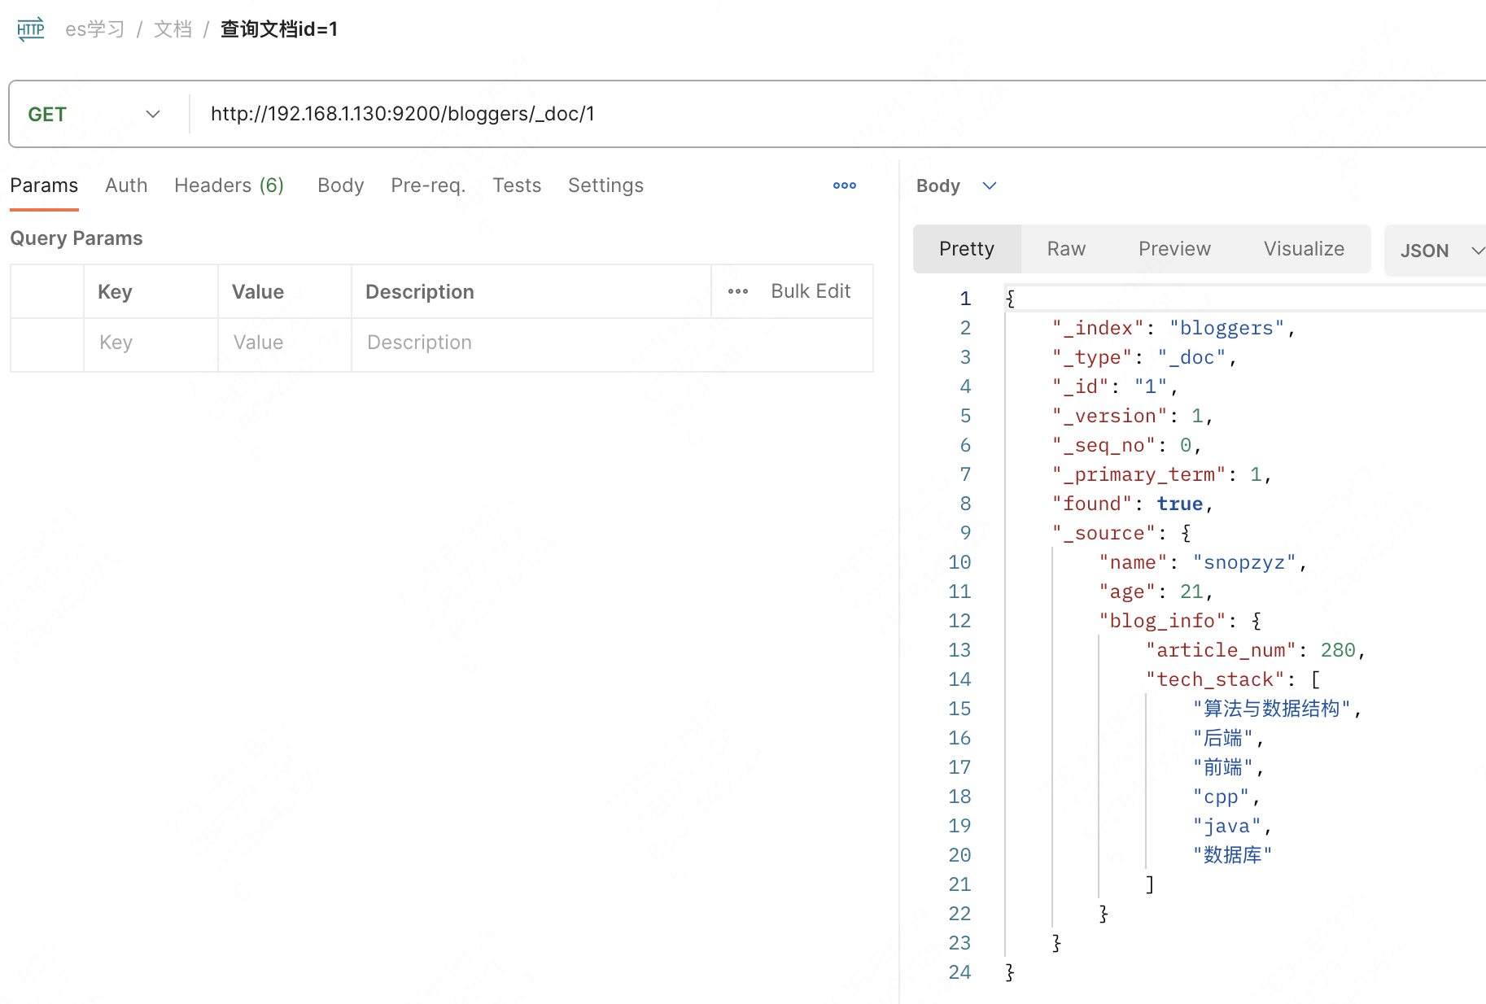The width and height of the screenshot is (1486, 1004).
Task: Click the article_num value 280
Action: pos(1338,650)
